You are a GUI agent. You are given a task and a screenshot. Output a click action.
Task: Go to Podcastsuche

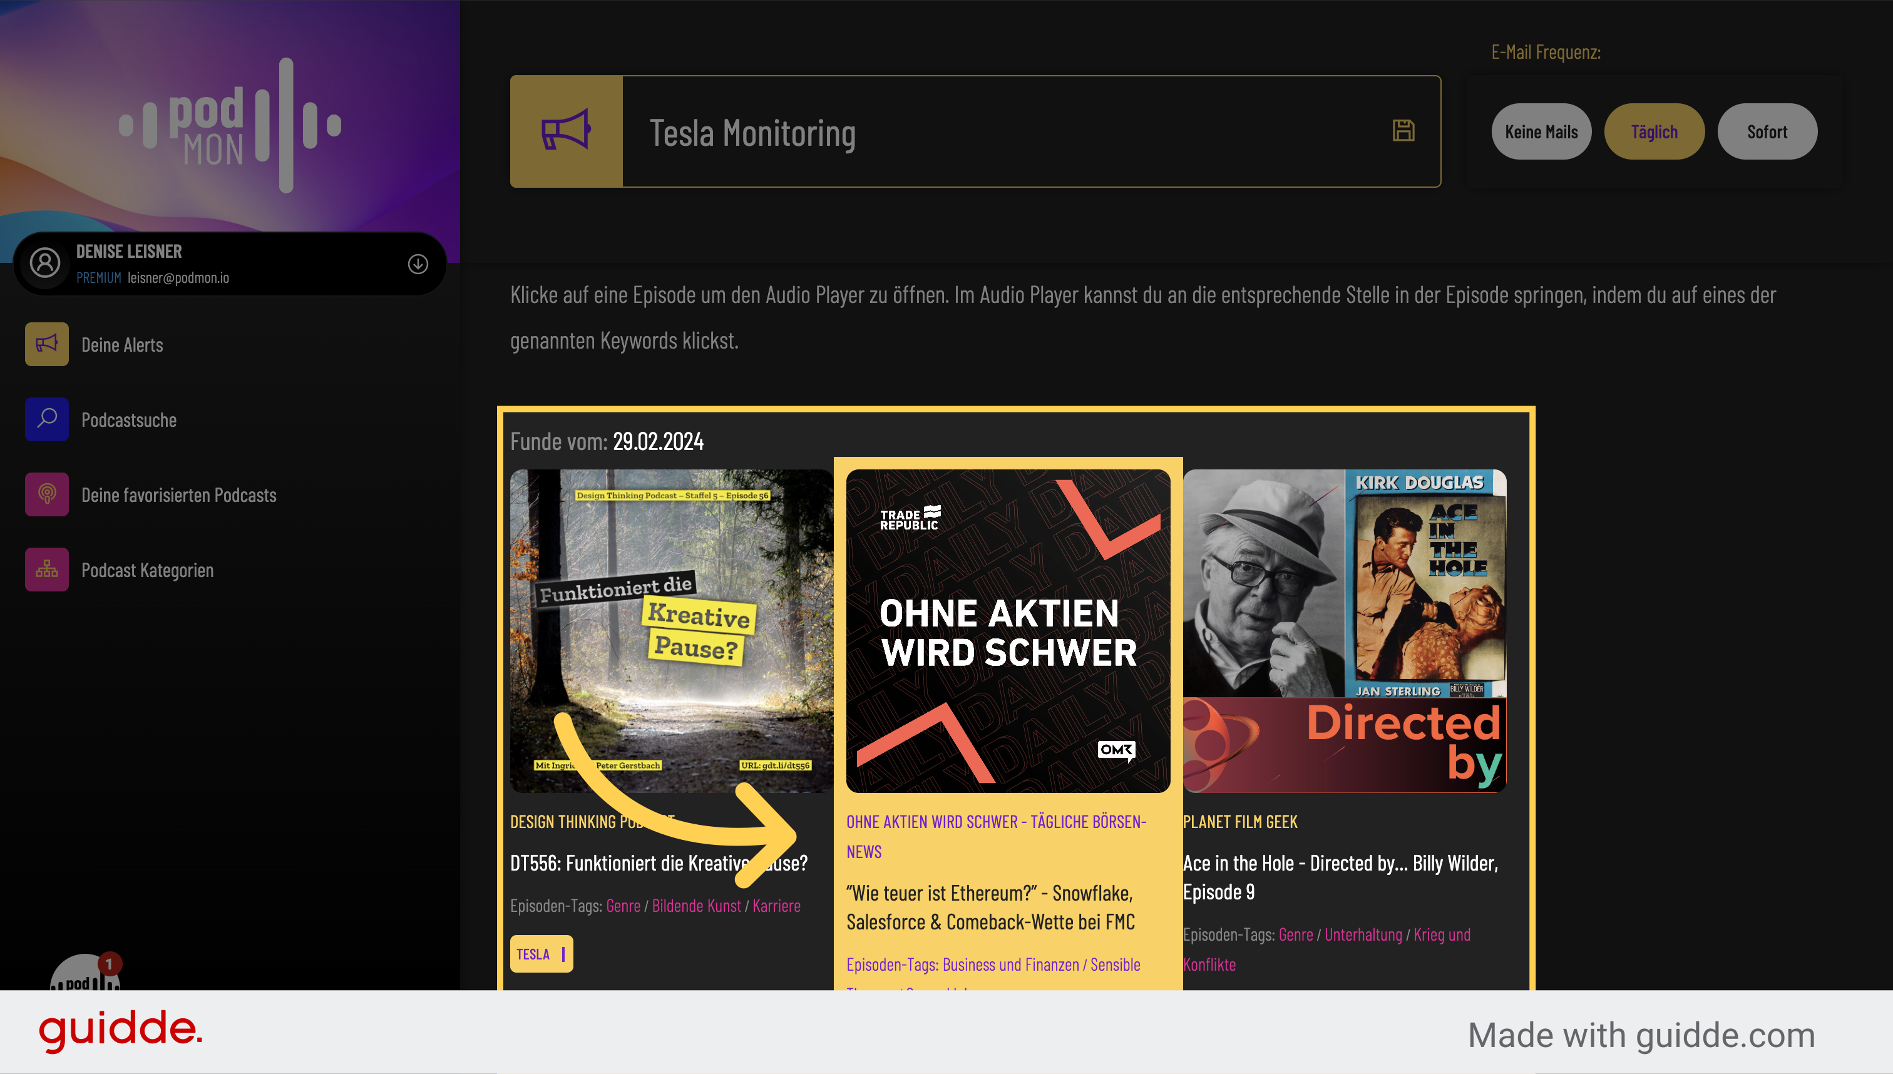click(x=129, y=420)
